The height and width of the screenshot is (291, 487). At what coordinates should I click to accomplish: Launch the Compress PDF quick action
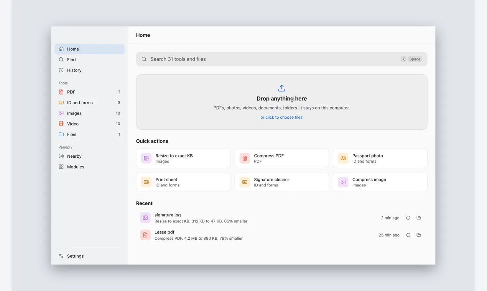point(281,158)
